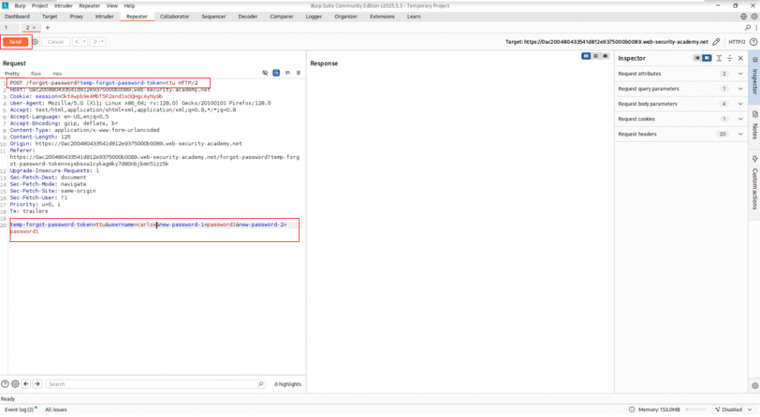Expand Request cookies section

681,119
